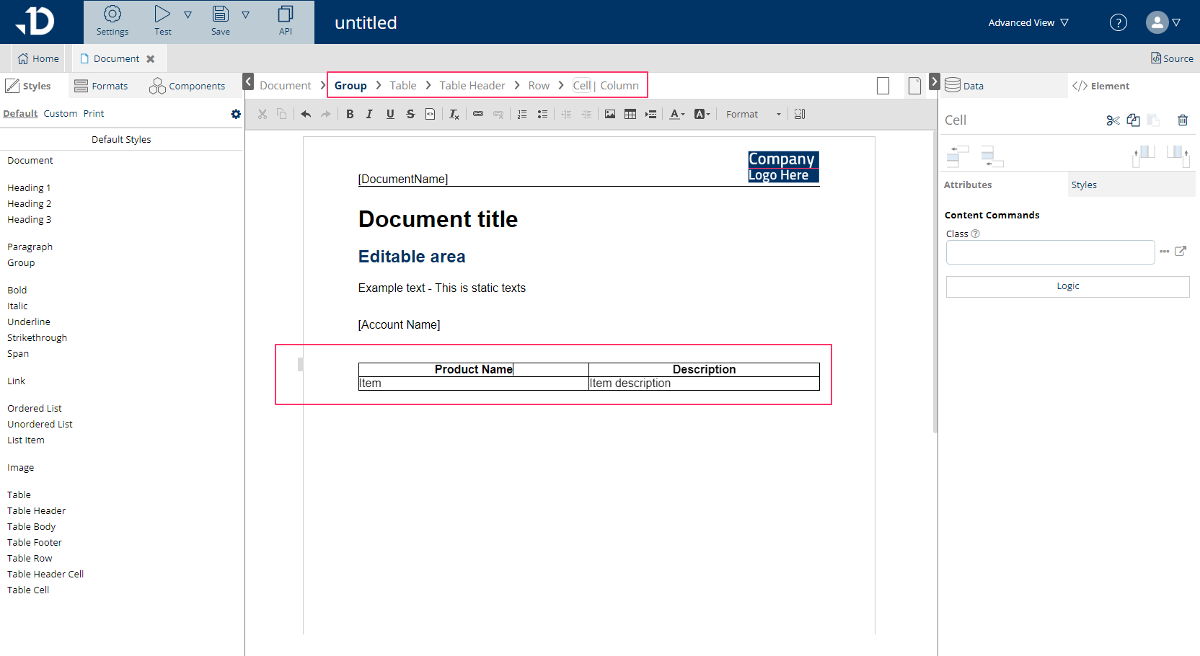Expand the Advanced View dropdown
The width and height of the screenshot is (1200, 656).
1028,22
